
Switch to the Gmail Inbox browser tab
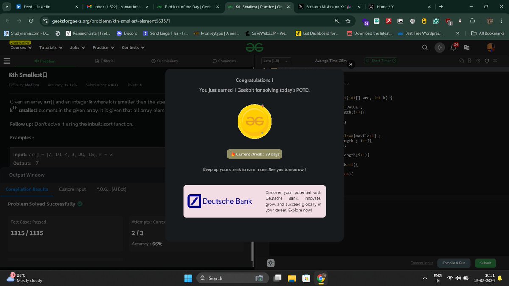pos(117,7)
